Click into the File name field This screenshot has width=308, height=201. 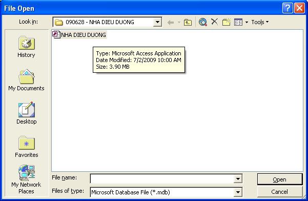(x=162, y=179)
